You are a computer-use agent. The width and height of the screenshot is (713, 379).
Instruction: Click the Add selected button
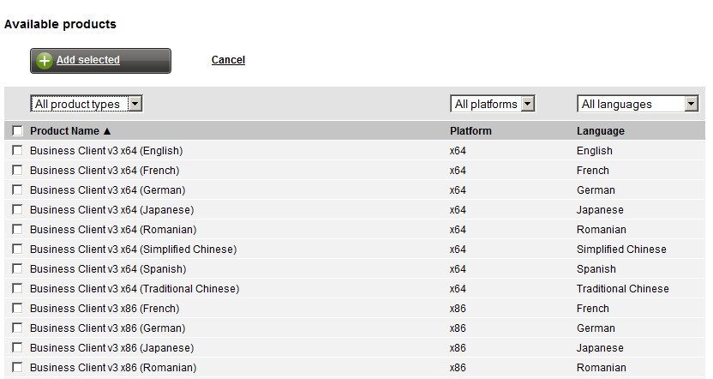pos(100,61)
